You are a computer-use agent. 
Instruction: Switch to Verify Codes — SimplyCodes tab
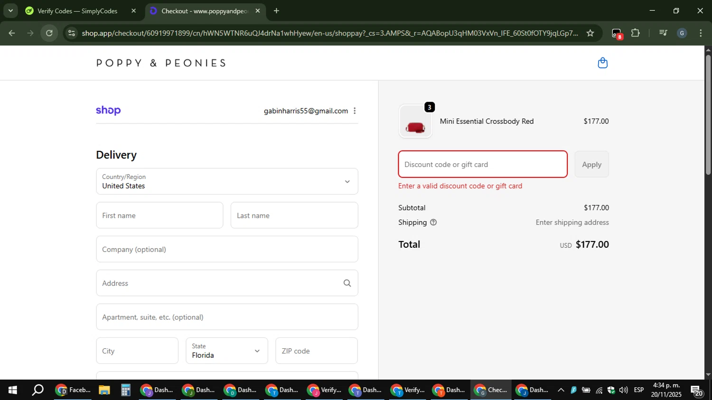[x=77, y=11]
